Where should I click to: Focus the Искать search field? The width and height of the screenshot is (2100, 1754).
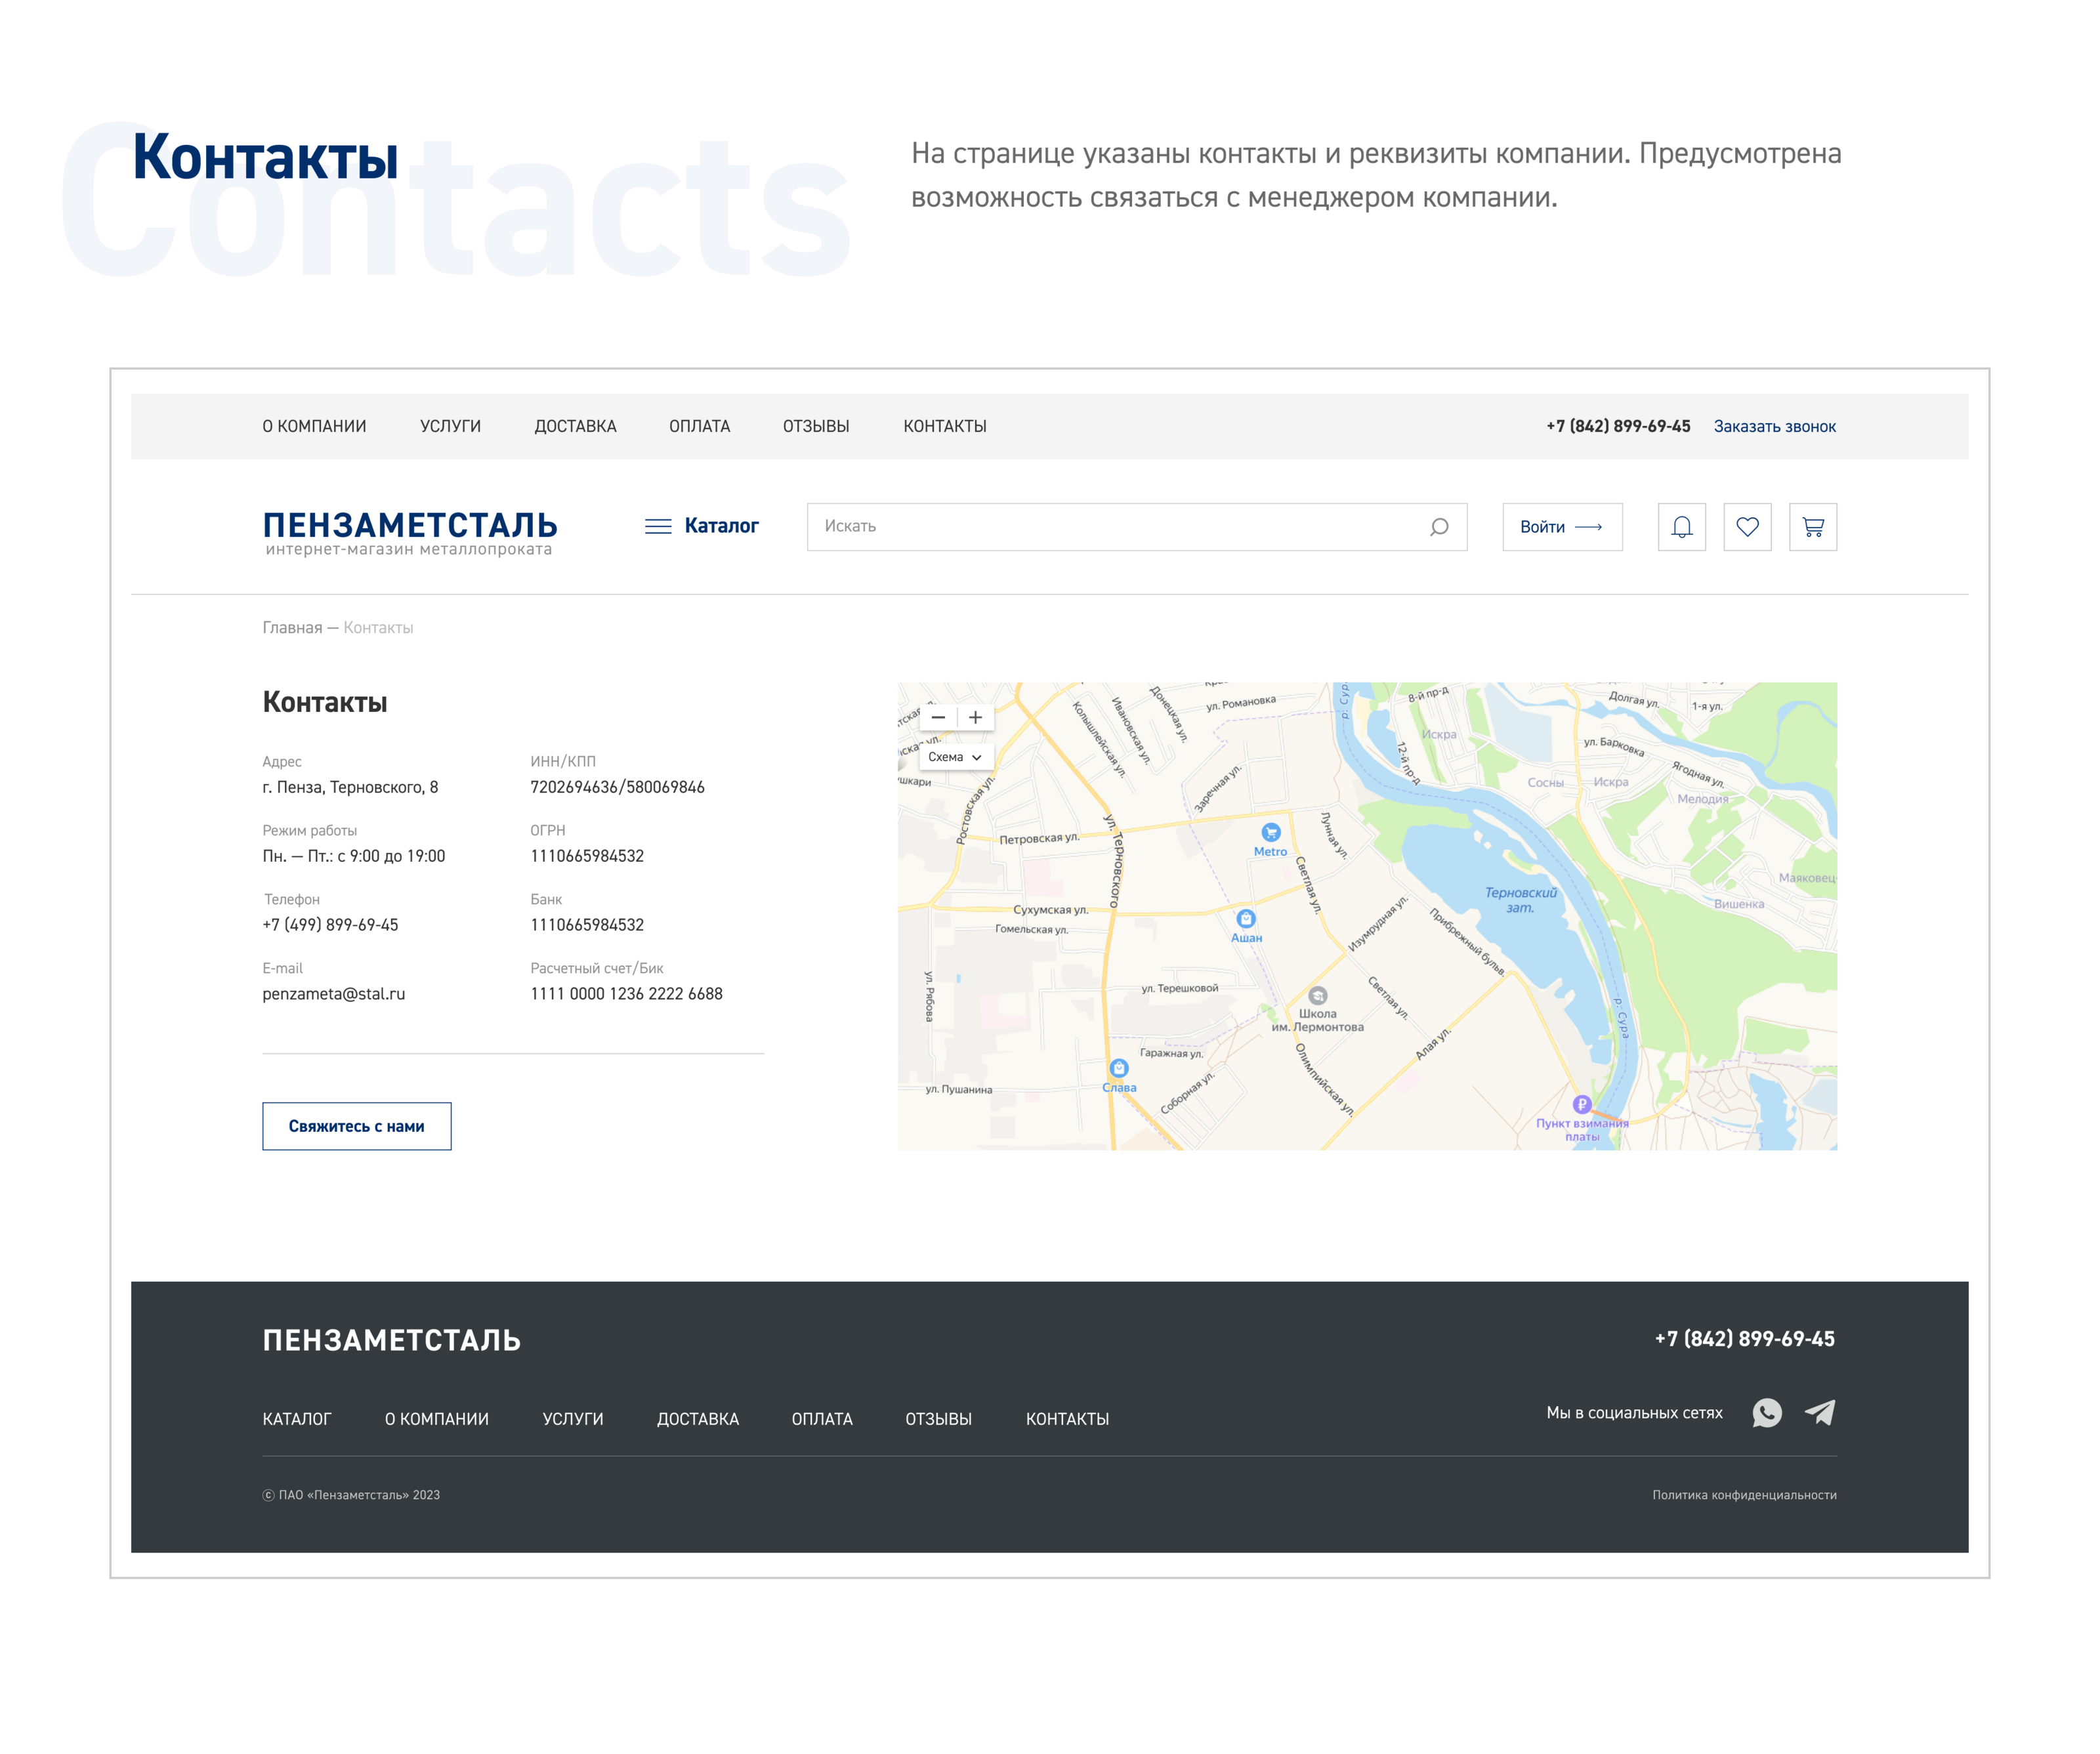point(1110,526)
